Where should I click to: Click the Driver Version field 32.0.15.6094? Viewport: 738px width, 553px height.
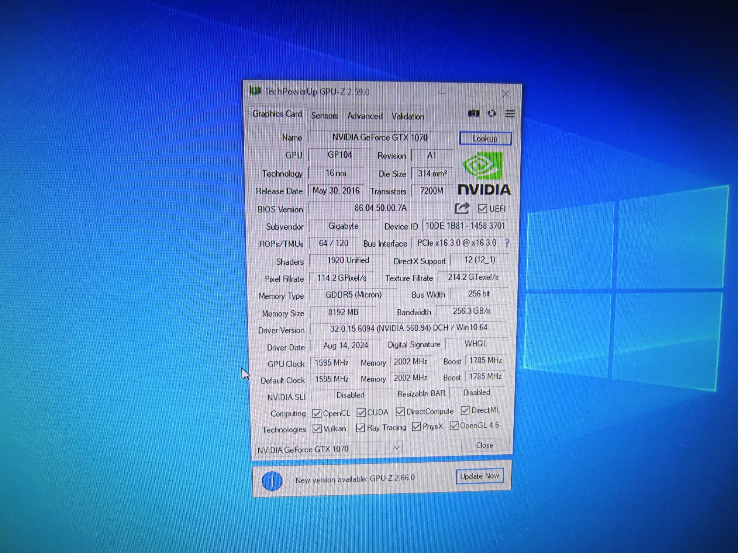(x=408, y=328)
